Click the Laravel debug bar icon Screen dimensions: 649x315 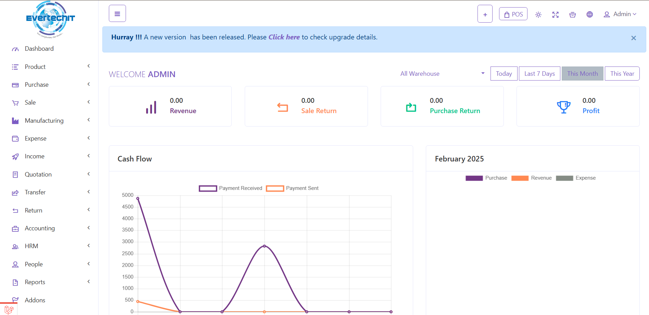tap(9, 310)
